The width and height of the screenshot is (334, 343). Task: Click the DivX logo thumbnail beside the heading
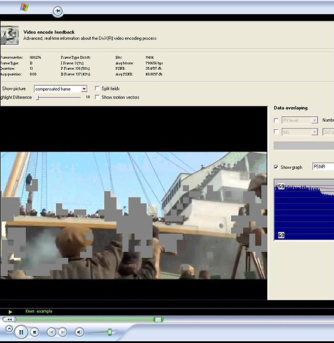click(x=9, y=35)
